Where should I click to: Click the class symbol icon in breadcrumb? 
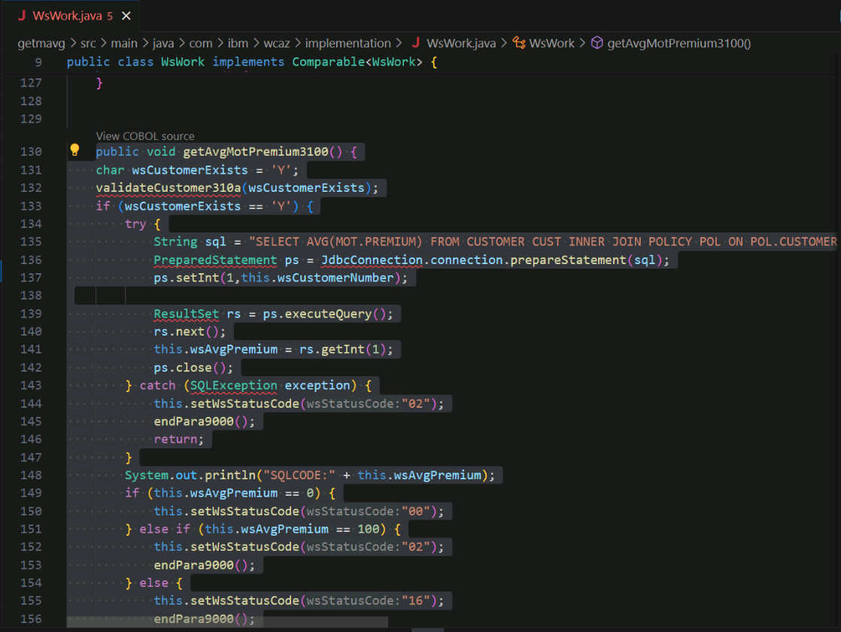pos(518,43)
